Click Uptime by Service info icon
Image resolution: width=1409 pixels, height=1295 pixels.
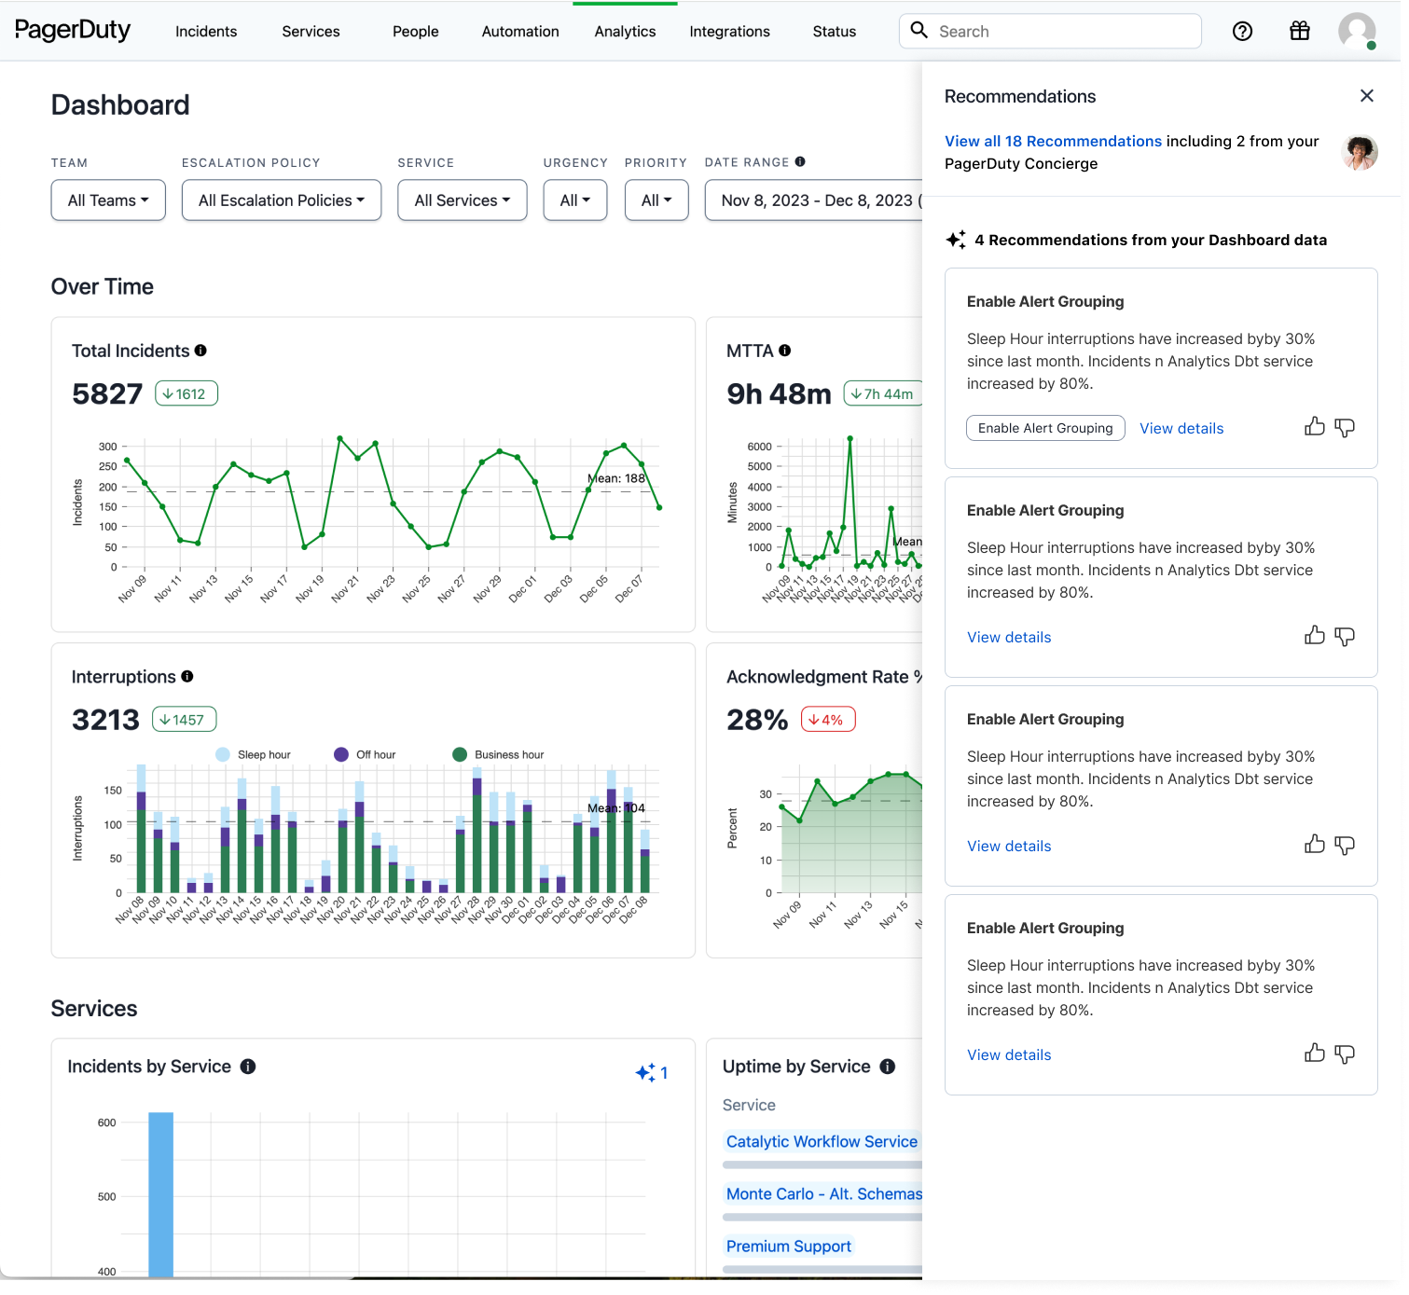(x=888, y=1067)
